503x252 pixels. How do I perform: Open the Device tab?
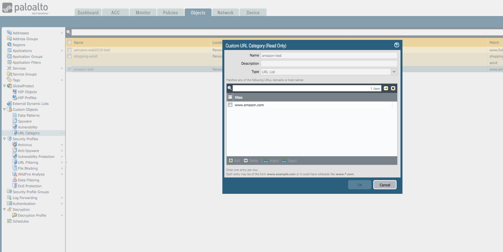pos(253,12)
